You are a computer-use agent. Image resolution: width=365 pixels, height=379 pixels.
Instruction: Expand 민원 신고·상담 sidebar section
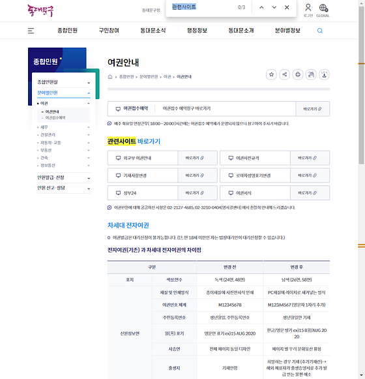pos(64,188)
